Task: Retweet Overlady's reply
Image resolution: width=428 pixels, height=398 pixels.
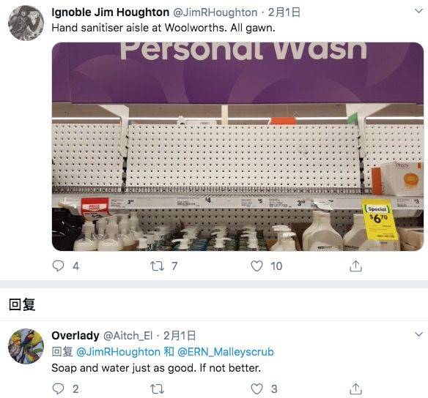Action: 158,388
